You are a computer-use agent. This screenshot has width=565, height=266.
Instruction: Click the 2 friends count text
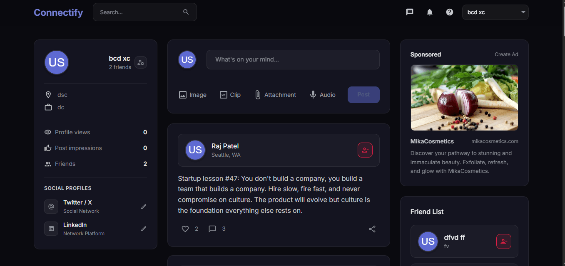(120, 67)
